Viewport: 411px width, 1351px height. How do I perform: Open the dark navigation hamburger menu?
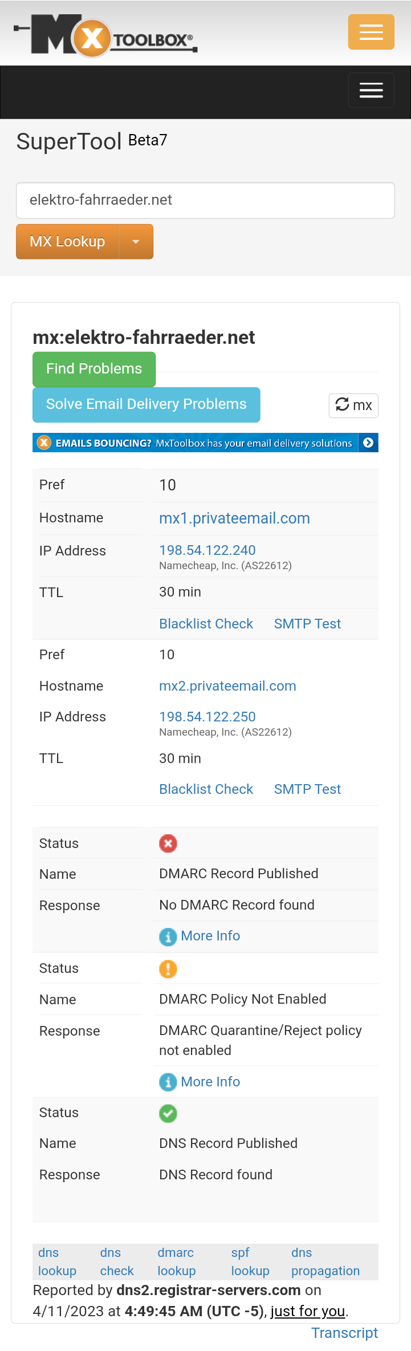(371, 90)
